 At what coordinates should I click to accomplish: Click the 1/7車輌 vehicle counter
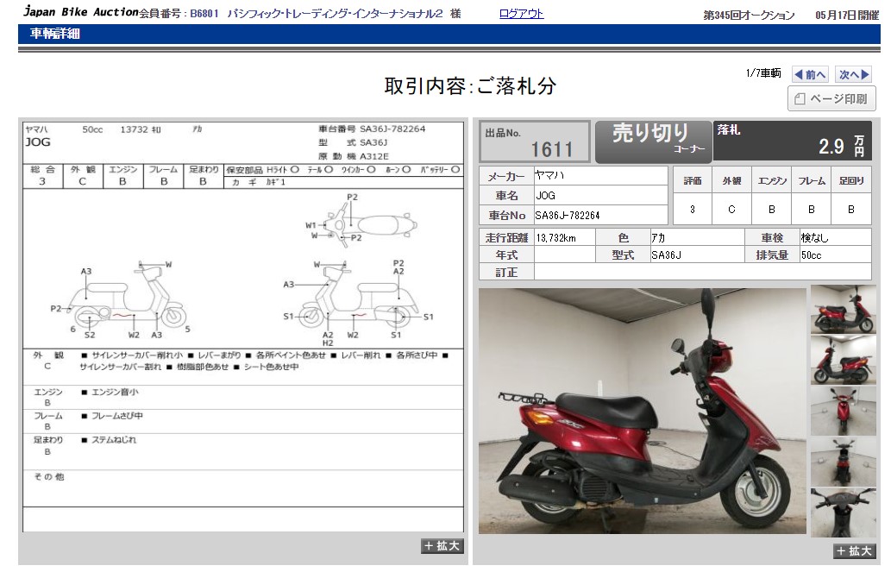click(x=763, y=73)
